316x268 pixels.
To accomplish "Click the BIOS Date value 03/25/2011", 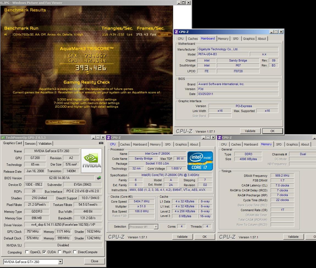I will (238, 94).
